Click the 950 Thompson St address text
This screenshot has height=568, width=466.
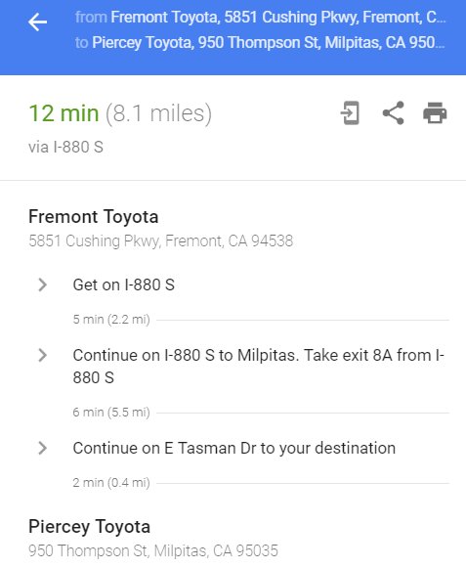tap(153, 550)
